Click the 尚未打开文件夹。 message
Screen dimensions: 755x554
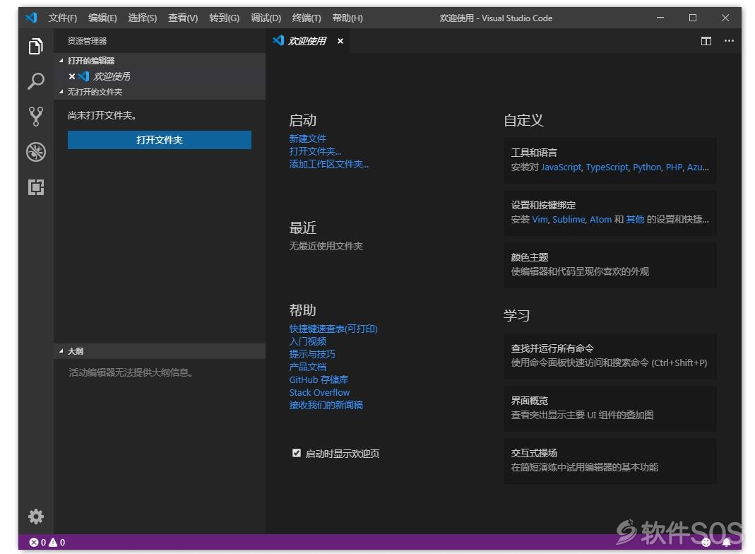[102, 115]
